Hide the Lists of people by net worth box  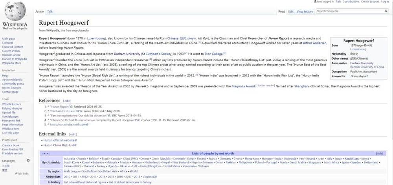[x=380, y=154]
